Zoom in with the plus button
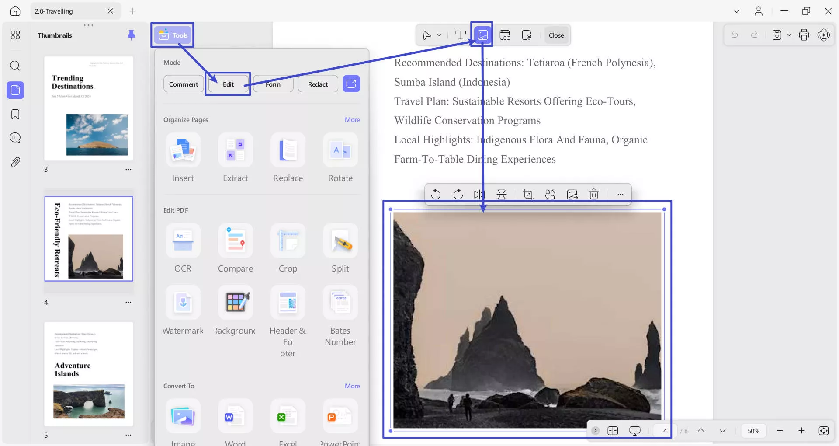The width and height of the screenshot is (839, 446). click(x=801, y=431)
